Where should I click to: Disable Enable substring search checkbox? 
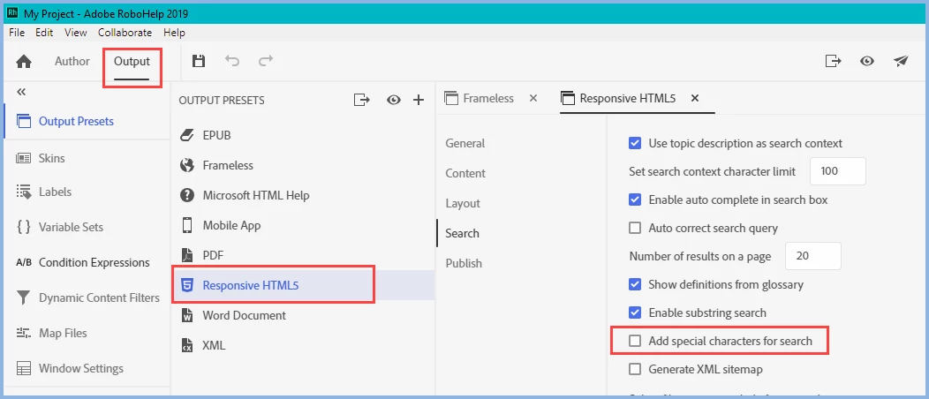point(635,312)
